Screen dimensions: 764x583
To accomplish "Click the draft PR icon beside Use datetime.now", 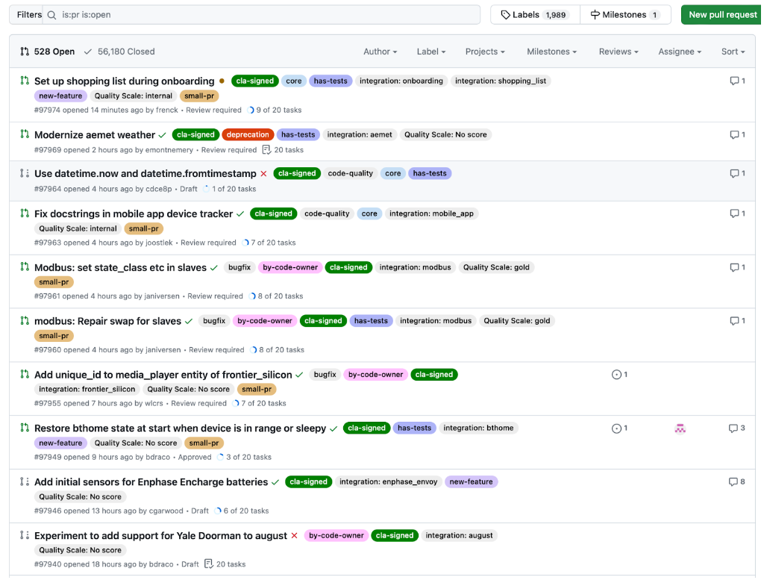I will [25, 173].
